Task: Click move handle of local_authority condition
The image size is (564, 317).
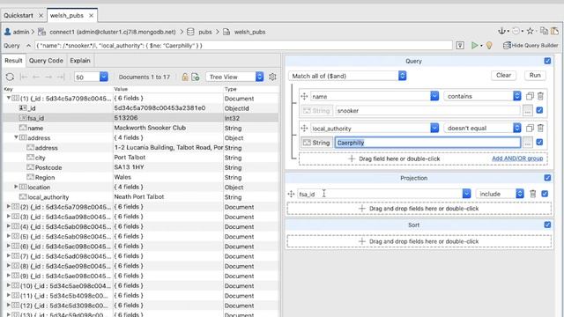Action: pos(304,129)
